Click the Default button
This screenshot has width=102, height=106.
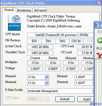[x=65, y=99]
